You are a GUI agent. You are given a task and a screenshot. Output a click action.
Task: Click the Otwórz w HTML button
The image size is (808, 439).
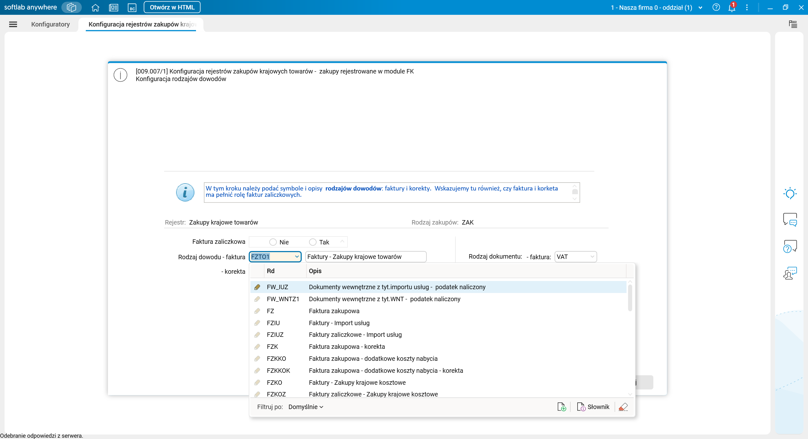(x=172, y=7)
